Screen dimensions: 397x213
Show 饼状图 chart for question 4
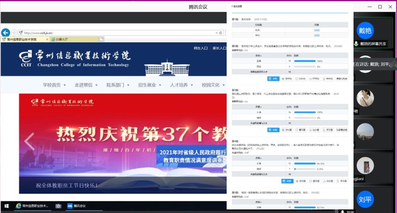click(x=301, y=181)
